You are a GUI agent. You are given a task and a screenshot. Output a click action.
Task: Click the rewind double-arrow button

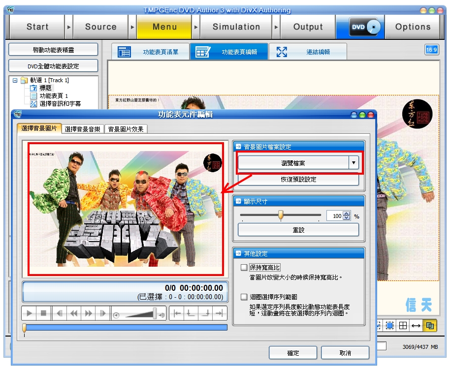coord(74,313)
